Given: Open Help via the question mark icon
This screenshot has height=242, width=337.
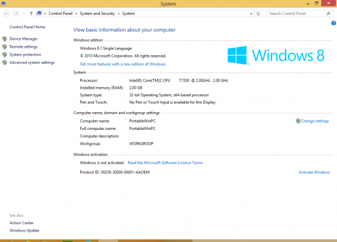Looking at the screenshot, I should 333,23.
